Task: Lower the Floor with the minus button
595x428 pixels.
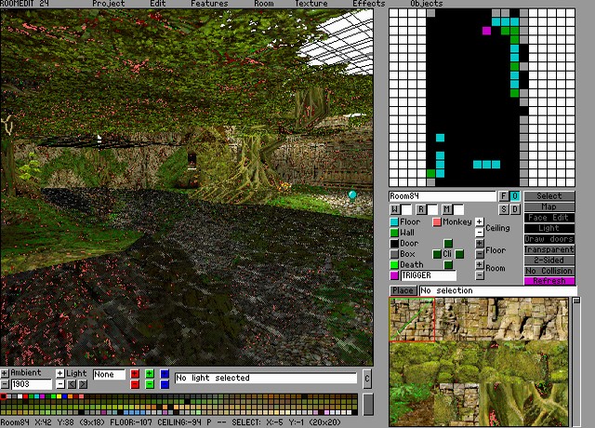Action: tap(479, 254)
